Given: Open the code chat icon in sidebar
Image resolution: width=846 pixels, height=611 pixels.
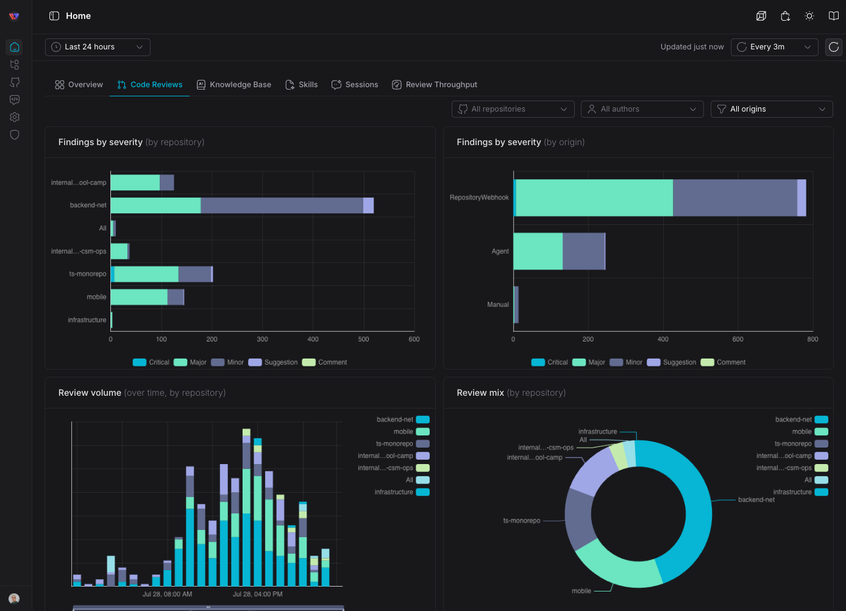Looking at the screenshot, I should point(15,99).
